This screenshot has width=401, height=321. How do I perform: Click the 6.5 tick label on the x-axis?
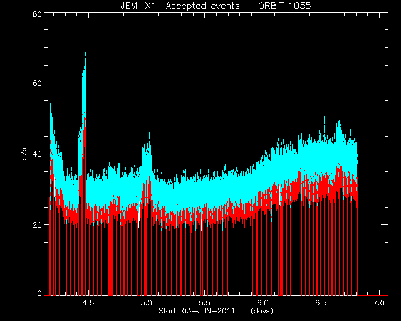(x=321, y=303)
